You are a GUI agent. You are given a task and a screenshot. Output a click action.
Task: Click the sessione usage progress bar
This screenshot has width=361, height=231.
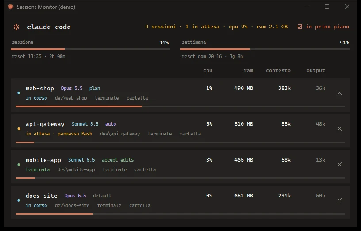[90, 49]
